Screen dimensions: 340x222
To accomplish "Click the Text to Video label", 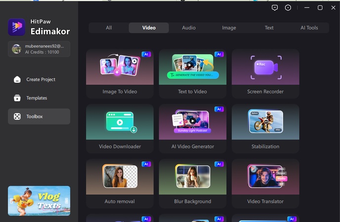I will click(193, 92).
